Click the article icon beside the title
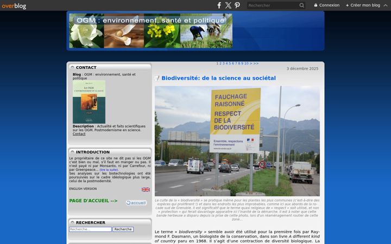The image size is (391, 244). (x=157, y=78)
